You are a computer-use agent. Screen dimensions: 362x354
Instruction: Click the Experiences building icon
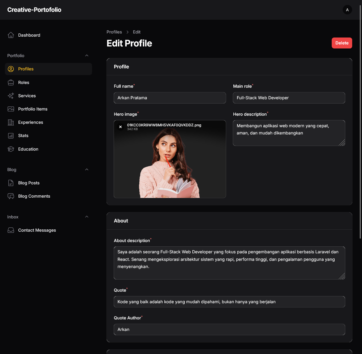pyautogui.click(x=11, y=122)
